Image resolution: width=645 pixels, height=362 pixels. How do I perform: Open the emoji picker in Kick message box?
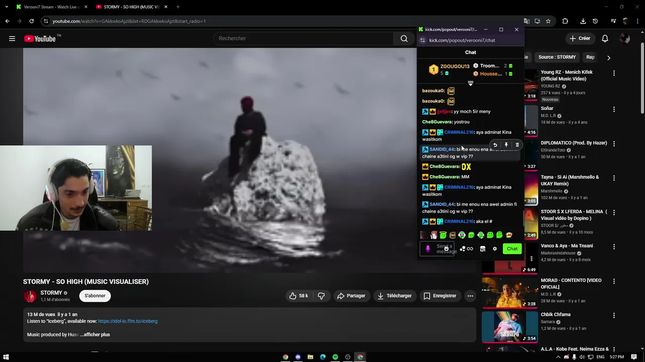[x=446, y=249]
